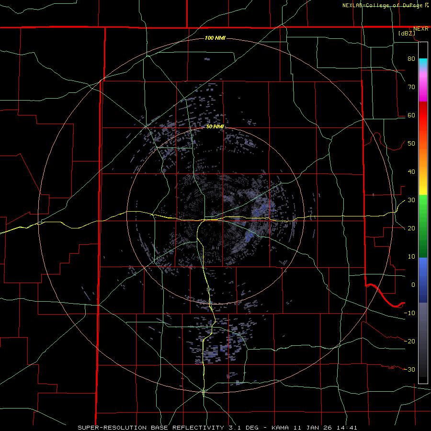Click the 60 value on dBZ scale
Screen dimensions: 431x431
(411, 115)
